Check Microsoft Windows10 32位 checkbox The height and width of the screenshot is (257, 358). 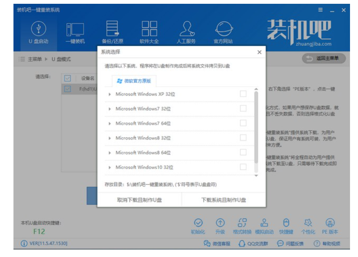[243, 167]
